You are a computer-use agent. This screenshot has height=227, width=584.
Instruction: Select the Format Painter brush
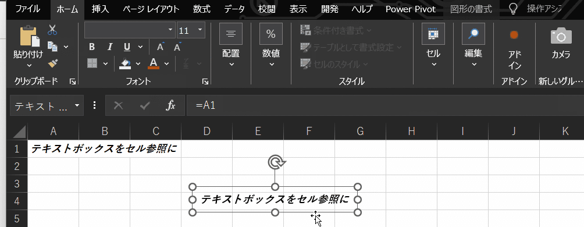[x=52, y=63]
